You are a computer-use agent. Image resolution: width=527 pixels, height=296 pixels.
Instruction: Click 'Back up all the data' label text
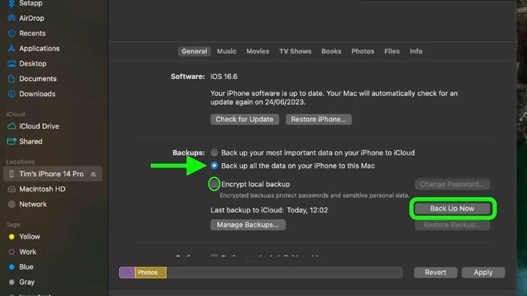pos(298,165)
